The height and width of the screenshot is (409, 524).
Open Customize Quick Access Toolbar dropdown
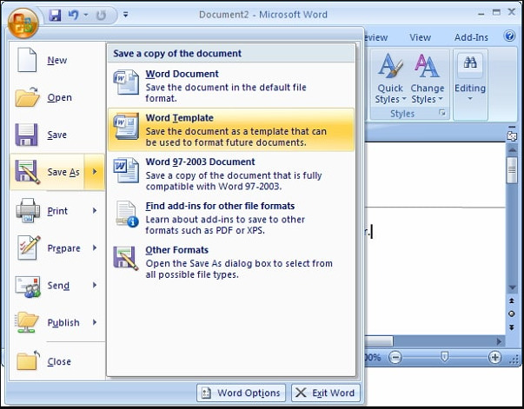pyautogui.click(x=126, y=15)
